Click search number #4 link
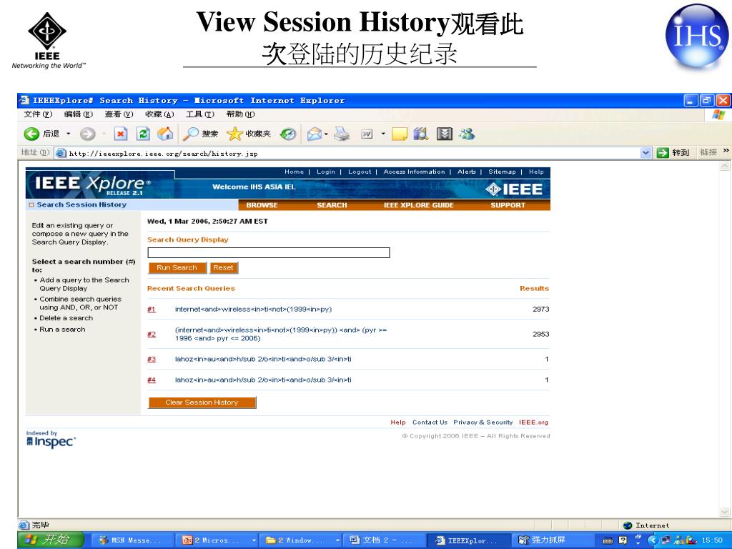Viewport: 732px width, 549px height. tap(152, 380)
